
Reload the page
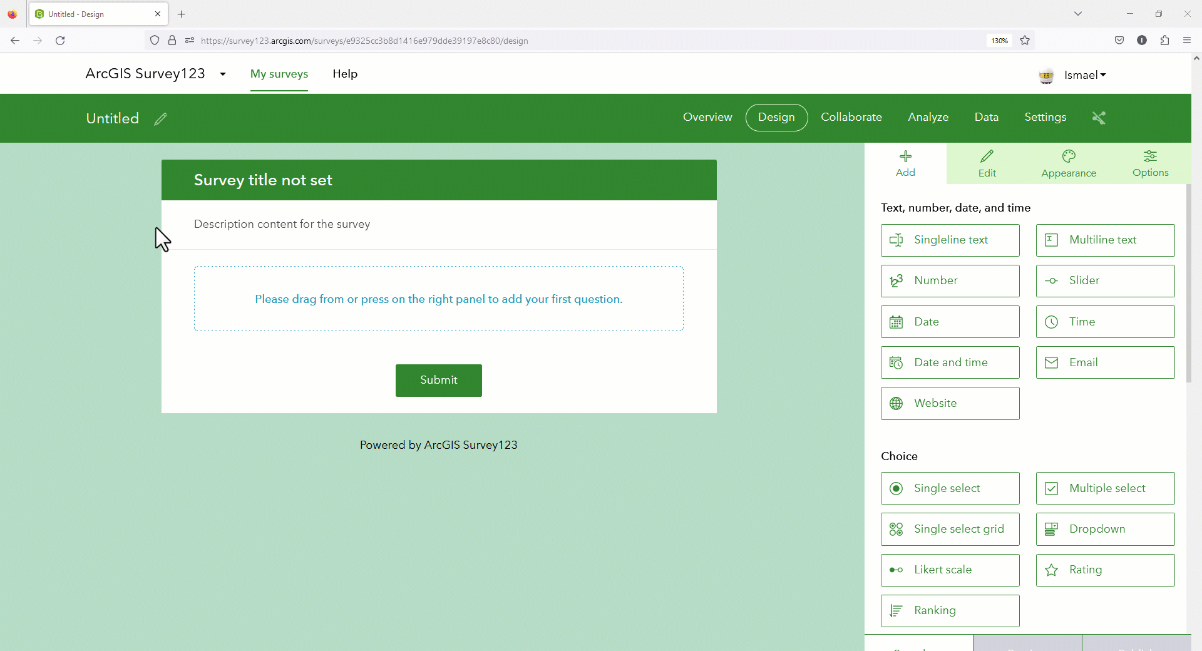[60, 41]
